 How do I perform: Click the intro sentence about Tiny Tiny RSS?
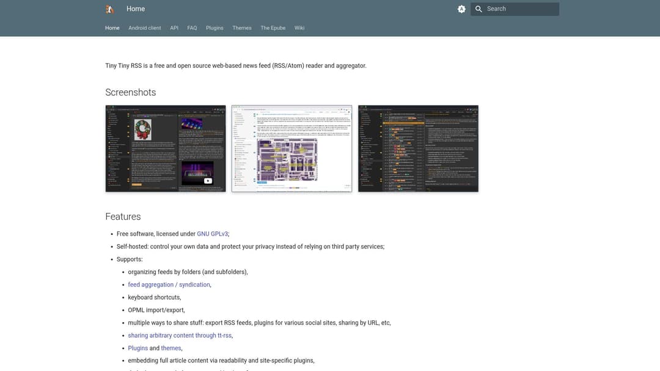click(236, 66)
